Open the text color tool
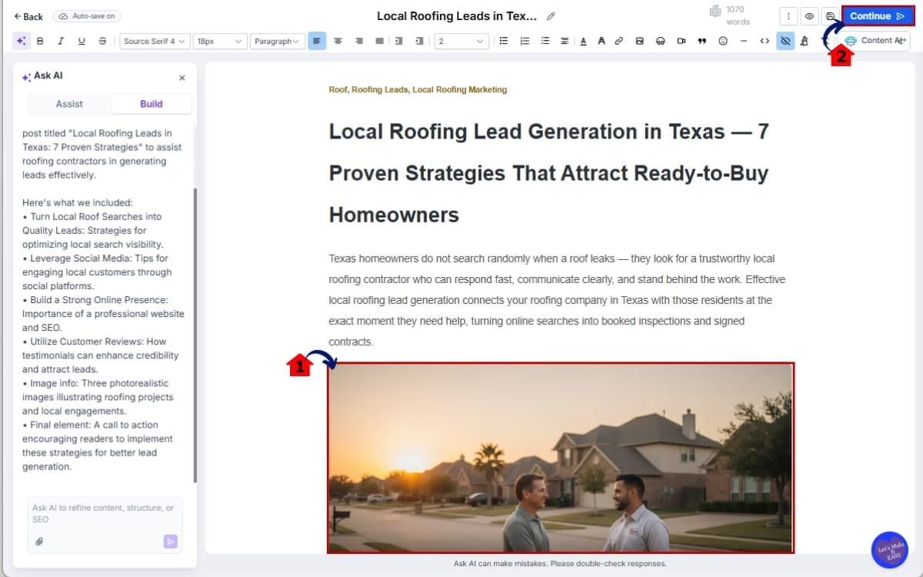Image resolution: width=923 pixels, height=577 pixels. pos(583,41)
